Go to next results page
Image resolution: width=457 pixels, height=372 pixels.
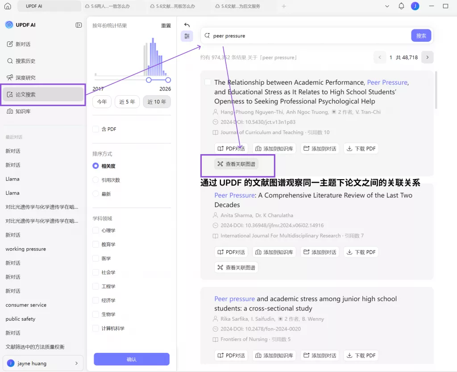pos(427,57)
